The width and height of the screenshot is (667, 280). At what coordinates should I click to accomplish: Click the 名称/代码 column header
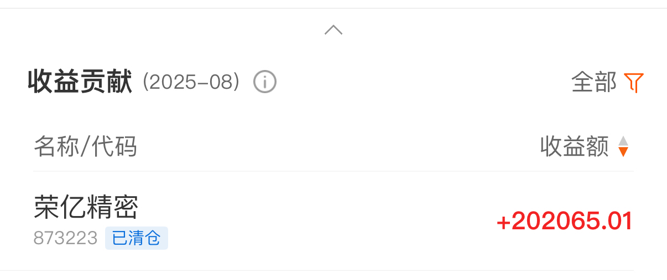click(85, 147)
